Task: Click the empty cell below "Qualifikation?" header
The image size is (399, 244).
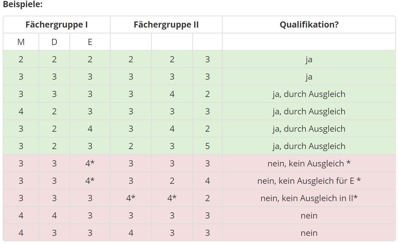Action: (x=309, y=42)
